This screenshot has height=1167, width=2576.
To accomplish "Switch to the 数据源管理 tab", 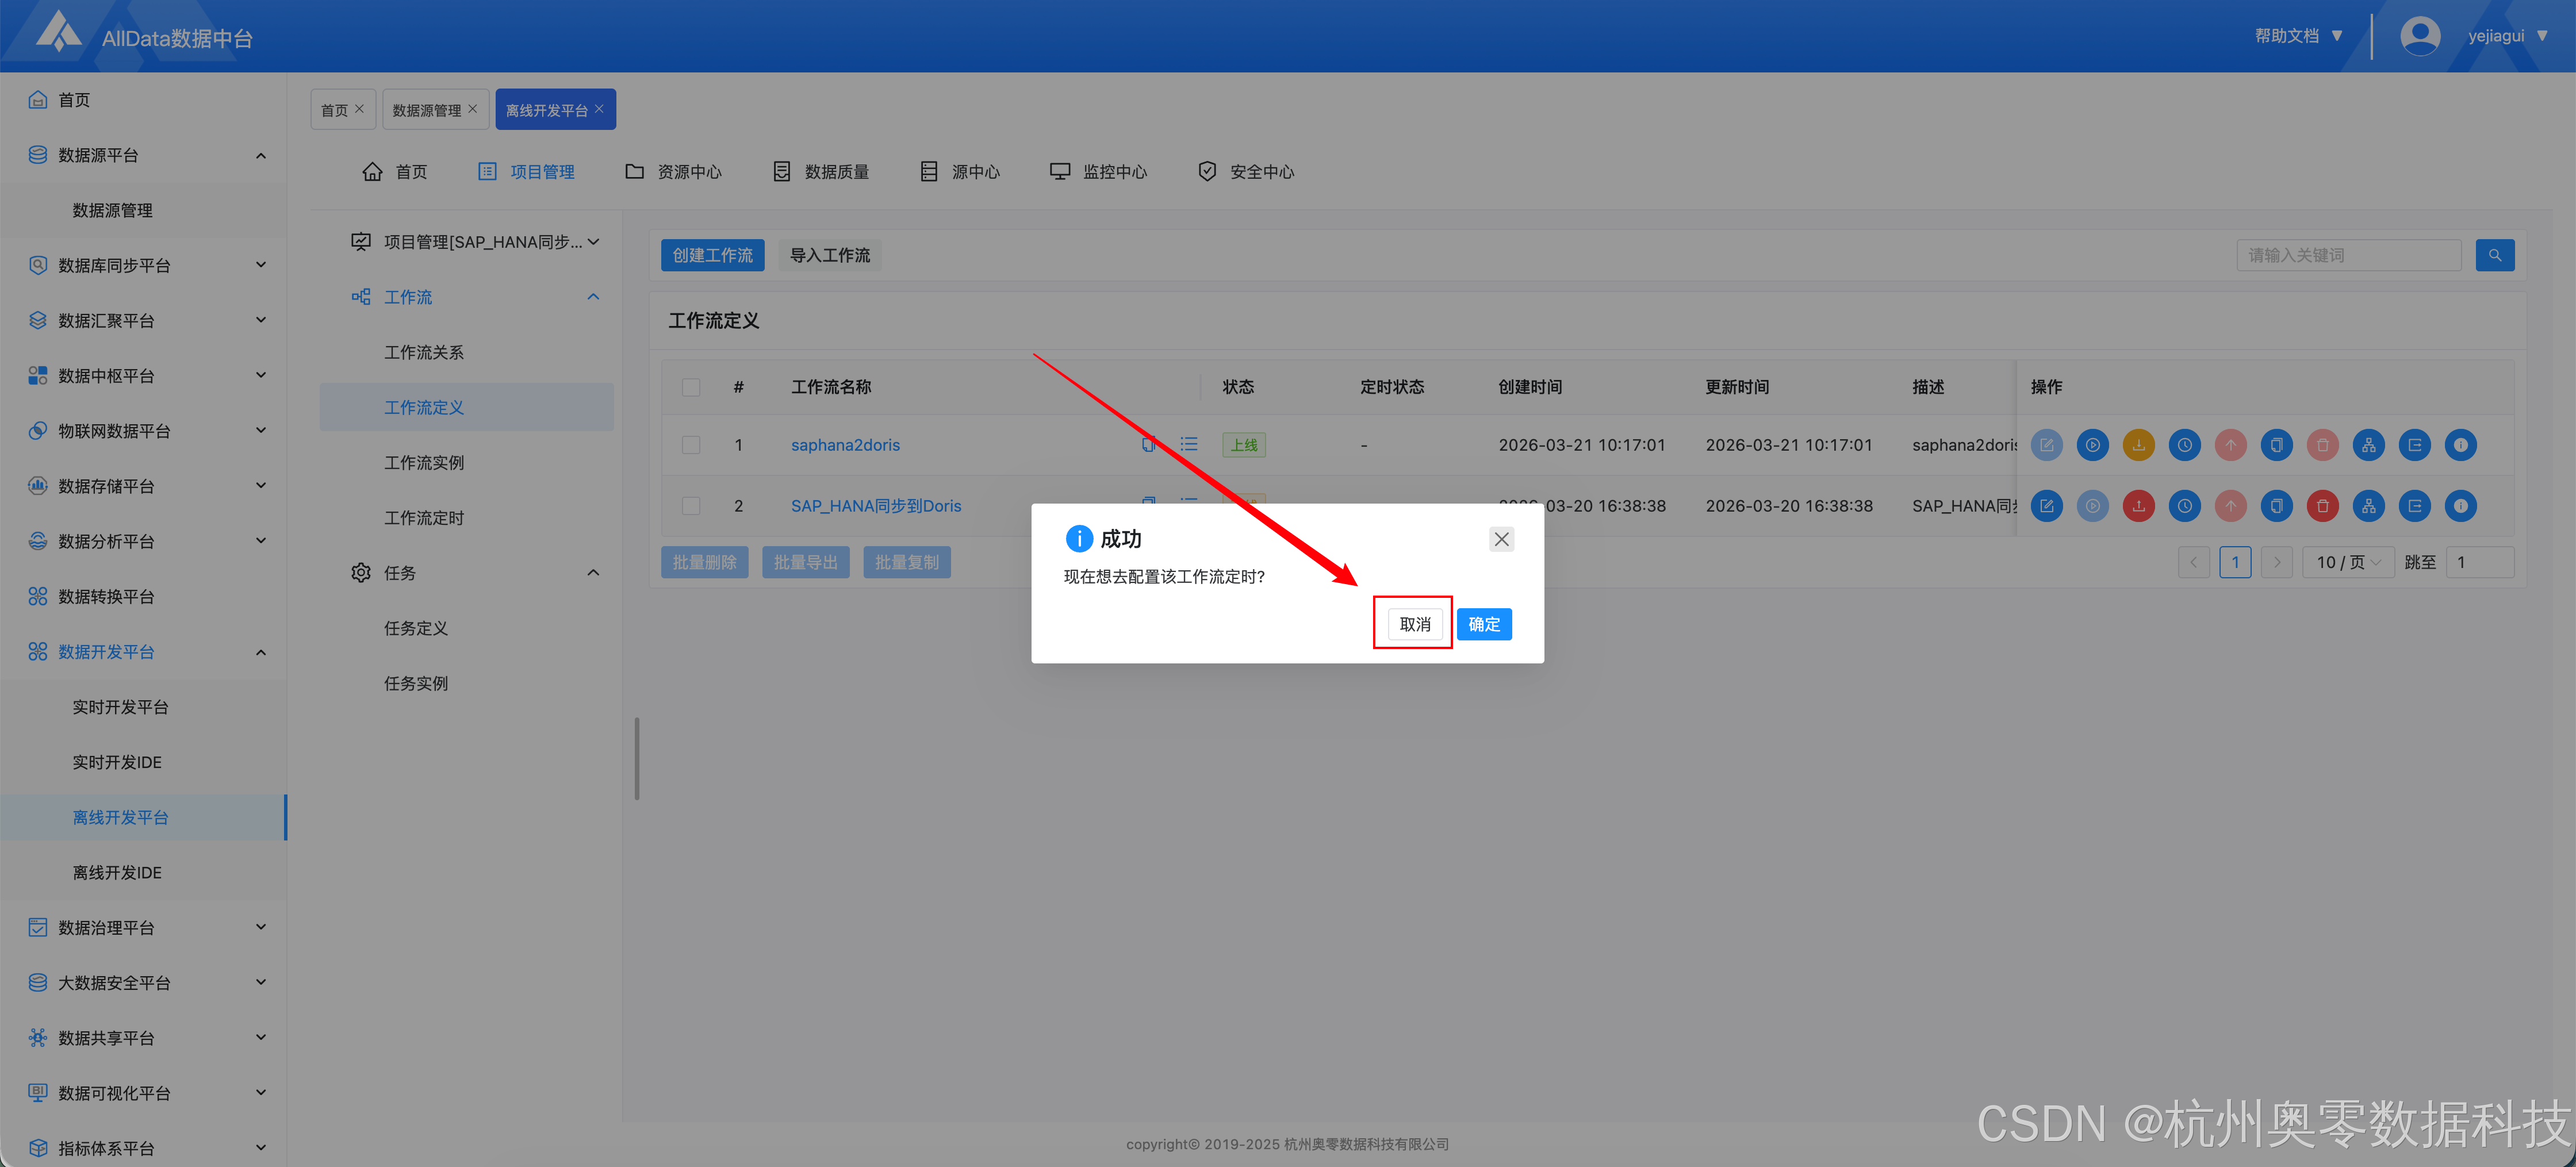I will point(426,110).
